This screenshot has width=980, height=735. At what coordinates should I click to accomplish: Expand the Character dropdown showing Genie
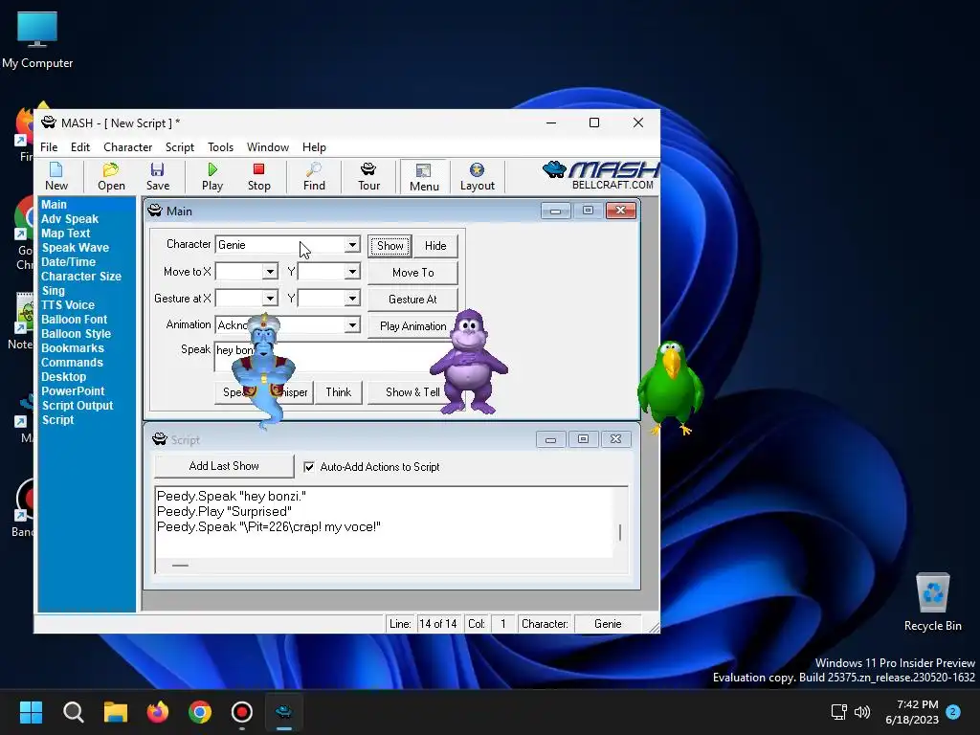pyautogui.click(x=352, y=244)
